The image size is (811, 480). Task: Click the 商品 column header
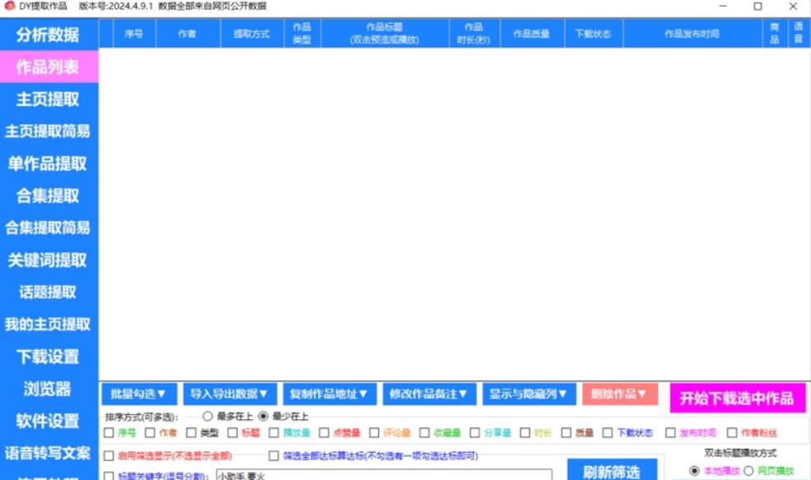(775, 34)
